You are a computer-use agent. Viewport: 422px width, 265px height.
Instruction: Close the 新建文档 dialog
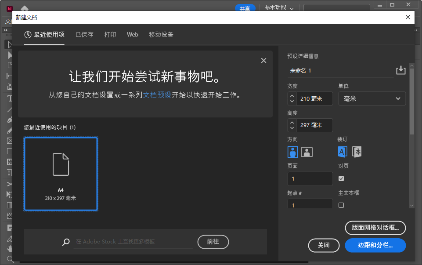[x=408, y=17]
